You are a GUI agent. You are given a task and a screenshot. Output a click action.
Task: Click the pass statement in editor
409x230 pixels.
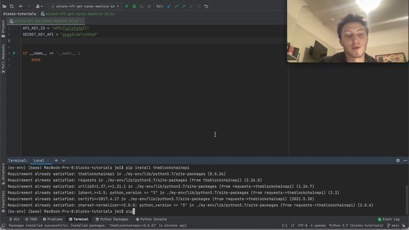tap(36, 59)
